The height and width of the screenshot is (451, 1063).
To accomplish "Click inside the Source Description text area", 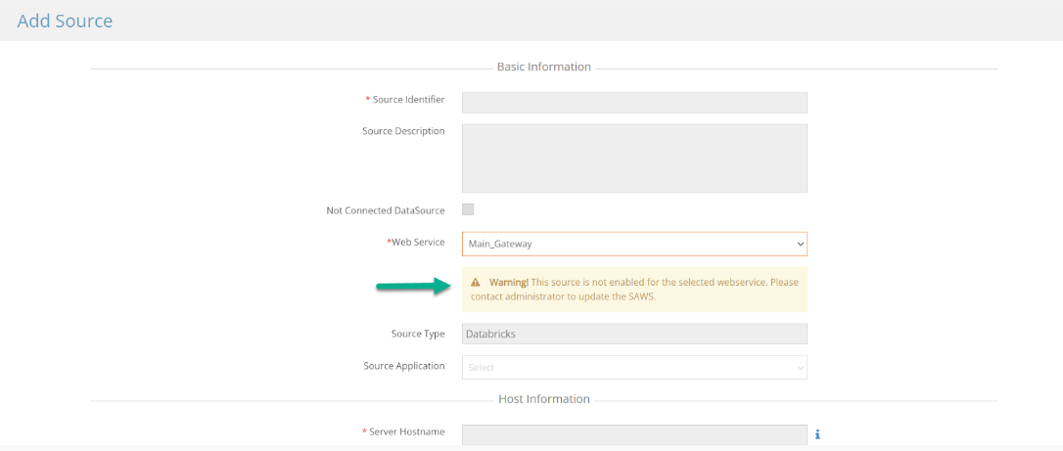I will (634, 158).
